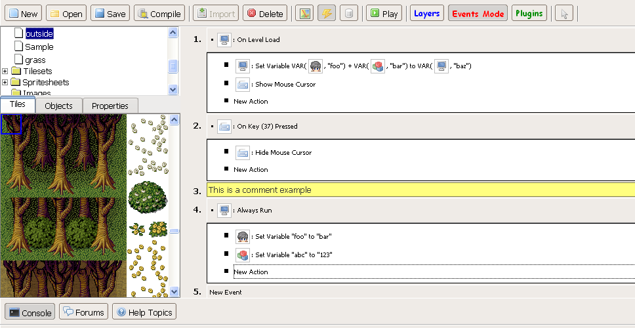Toggle the lightning bolt events icon
The image size is (635, 328).
click(327, 13)
